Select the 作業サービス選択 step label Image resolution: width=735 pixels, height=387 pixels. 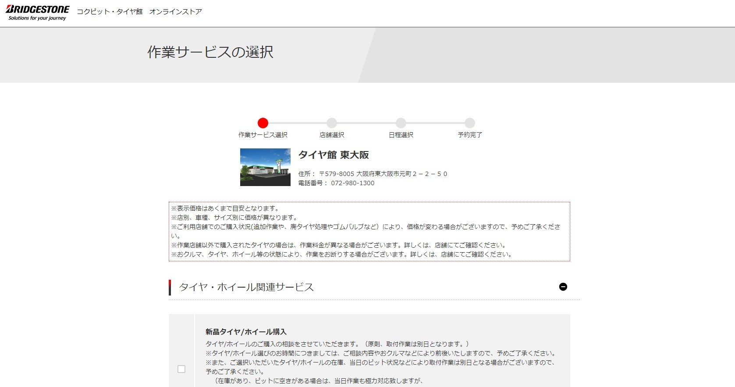click(x=263, y=135)
